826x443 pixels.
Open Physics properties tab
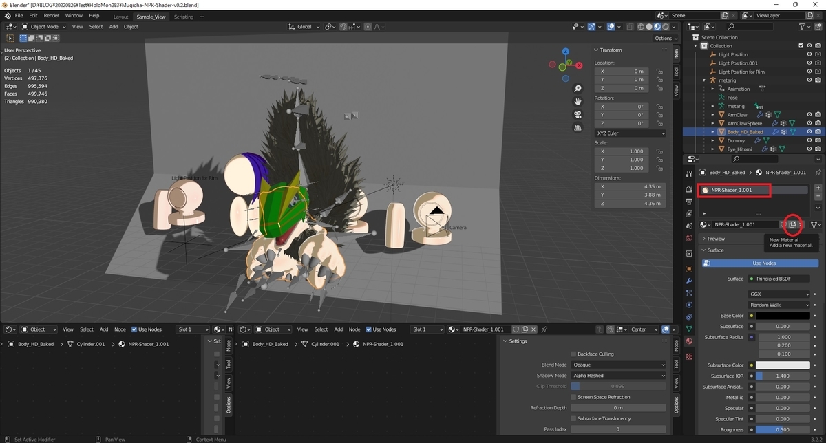[689, 305]
